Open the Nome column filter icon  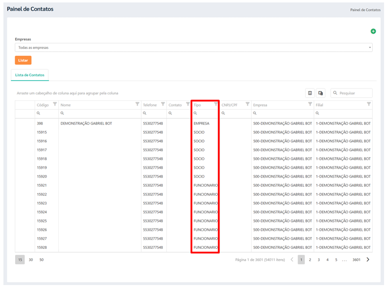(137, 104)
